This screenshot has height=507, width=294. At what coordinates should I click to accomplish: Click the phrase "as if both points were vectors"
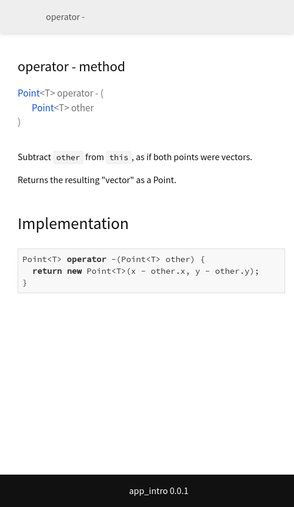[193, 157]
